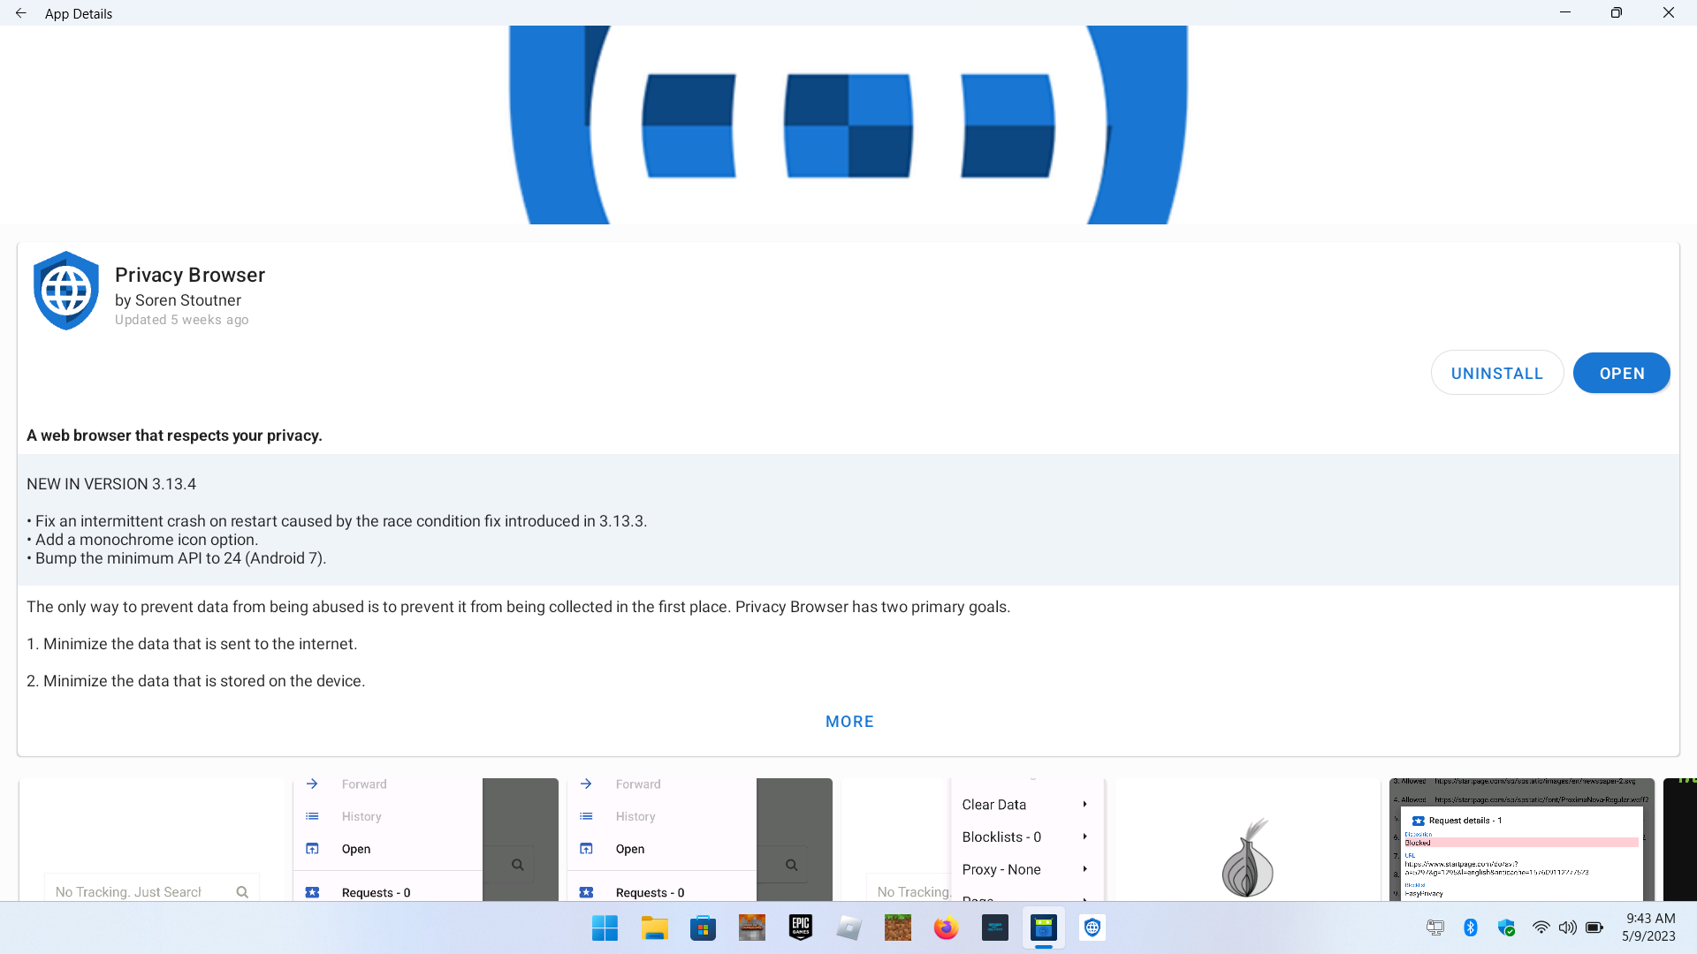Uninstall the Privacy Browser app
Viewport: 1697px width, 954px height.
click(x=1497, y=373)
